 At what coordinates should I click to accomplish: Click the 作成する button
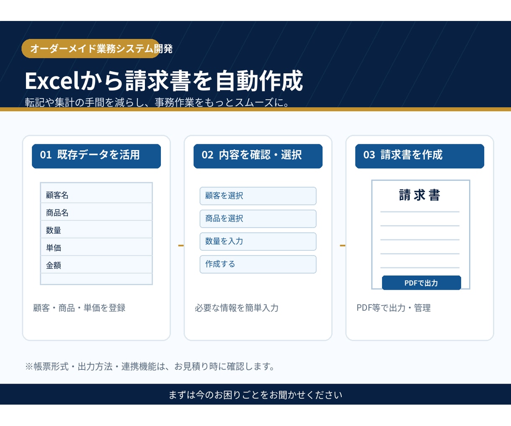click(258, 264)
